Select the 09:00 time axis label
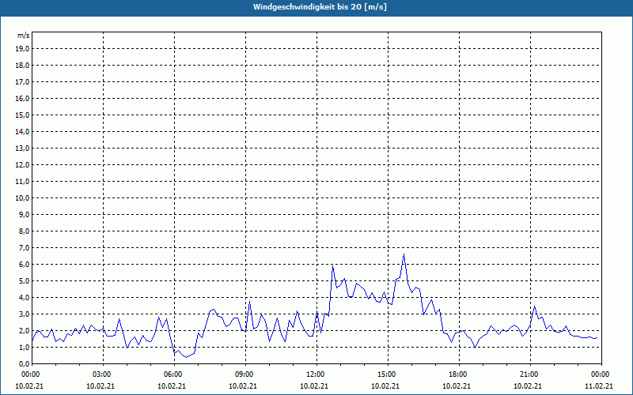Viewport: 633px width, 395px height. coord(244,374)
